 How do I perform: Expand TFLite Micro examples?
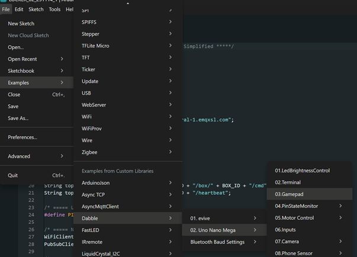coord(127,46)
